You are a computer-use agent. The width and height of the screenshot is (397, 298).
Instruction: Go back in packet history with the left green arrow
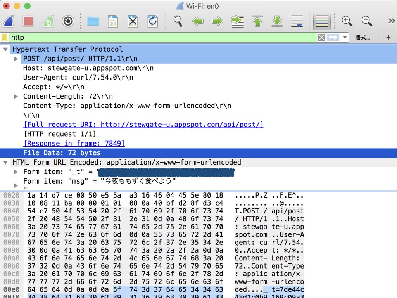197,21
